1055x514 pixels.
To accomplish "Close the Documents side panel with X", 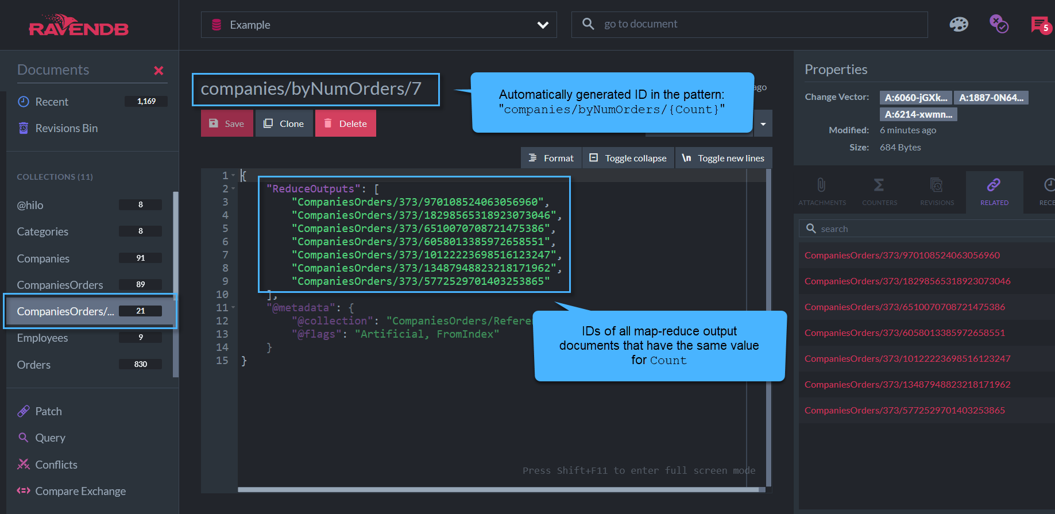I will [x=159, y=70].
